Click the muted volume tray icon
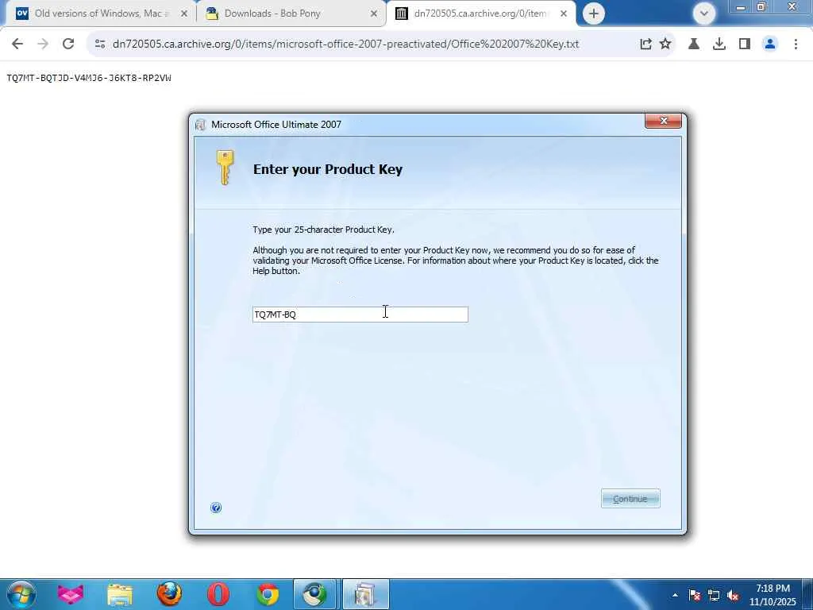The height and width of the screenshot is (610, 813). (733, 596)
